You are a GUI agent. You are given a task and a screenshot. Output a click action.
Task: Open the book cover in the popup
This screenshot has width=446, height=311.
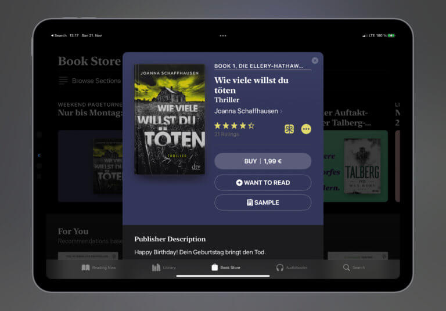point(170,120)
